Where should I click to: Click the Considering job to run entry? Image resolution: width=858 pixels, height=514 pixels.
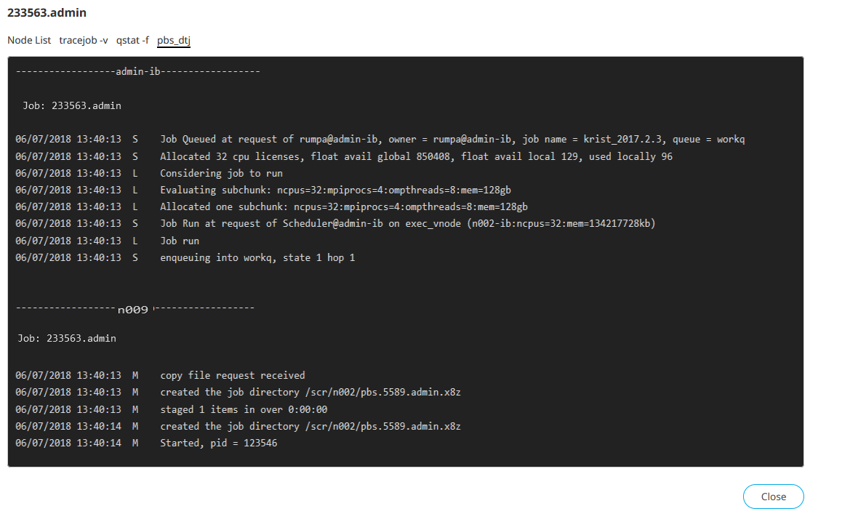tap(221, 173)
